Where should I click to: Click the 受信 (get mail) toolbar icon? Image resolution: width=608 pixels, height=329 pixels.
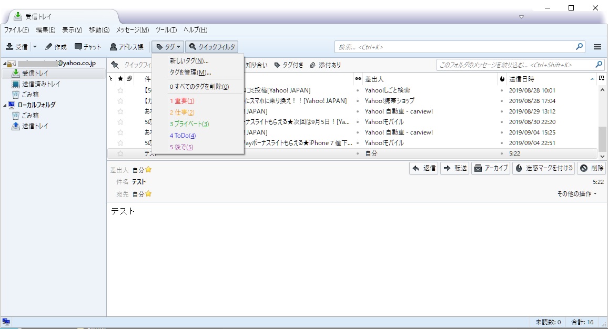(x=16, y=47)
